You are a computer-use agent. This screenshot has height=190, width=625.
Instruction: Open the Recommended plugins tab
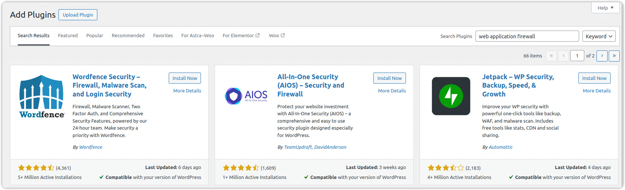point(128,36)
